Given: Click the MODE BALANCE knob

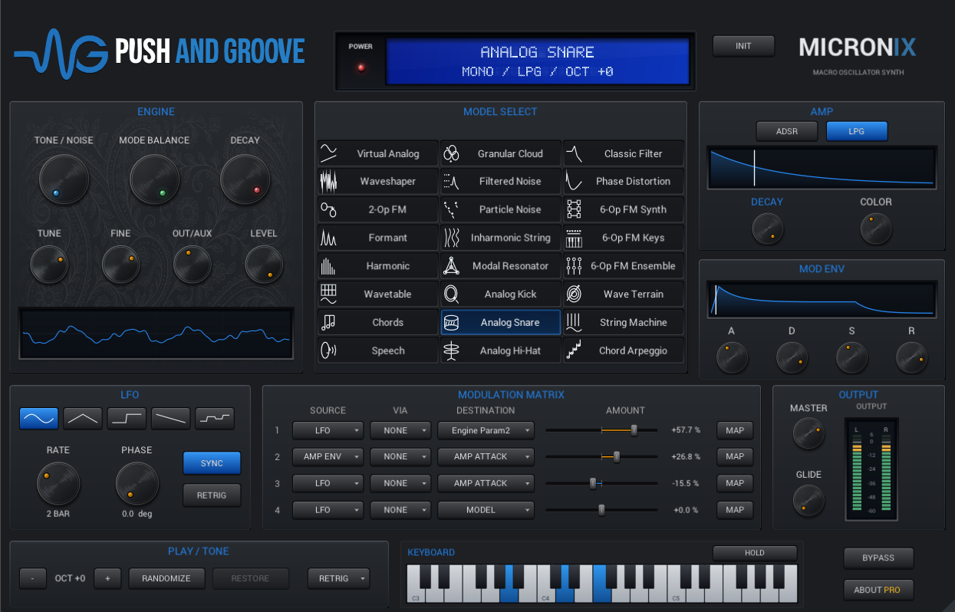Looking at the screenshot, I should (x=154, y=179).
